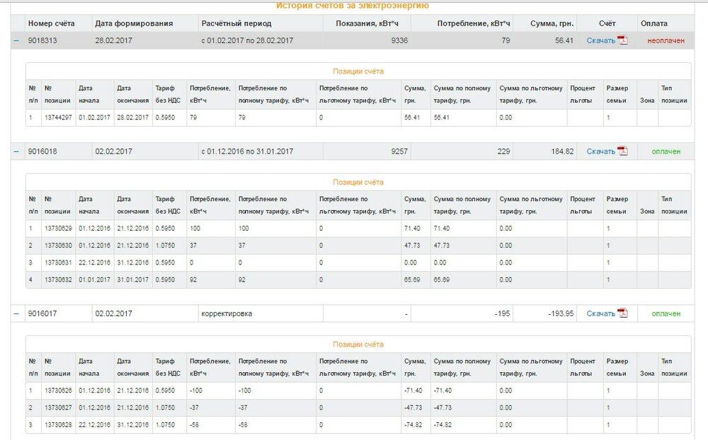
Task: Open the PDF icon for invoice 9018313
Action: coord(622,40)
